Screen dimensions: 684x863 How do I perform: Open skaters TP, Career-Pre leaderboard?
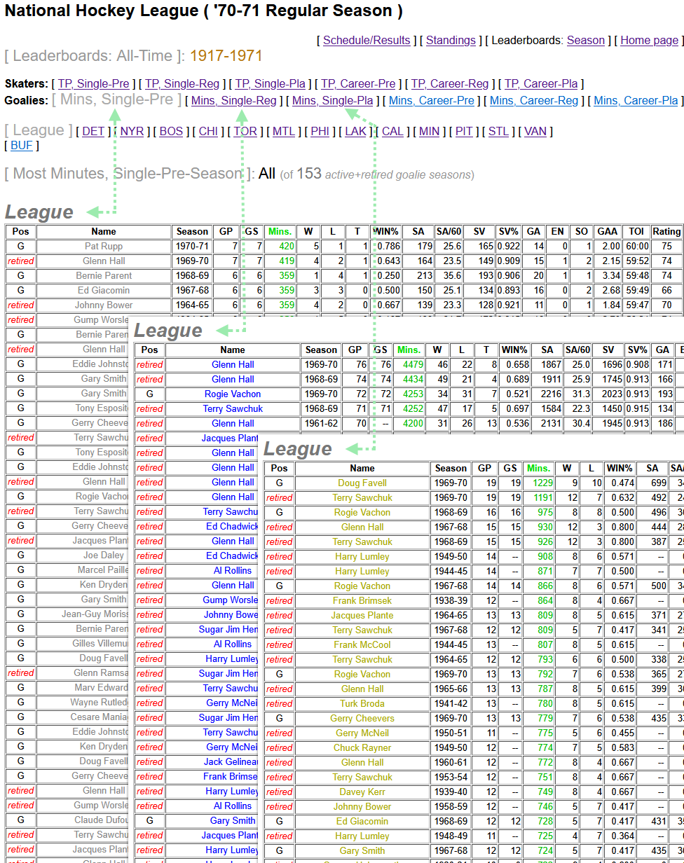pos(358,84)
